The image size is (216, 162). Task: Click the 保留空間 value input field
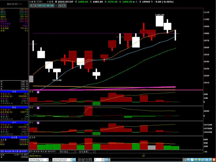97,160
